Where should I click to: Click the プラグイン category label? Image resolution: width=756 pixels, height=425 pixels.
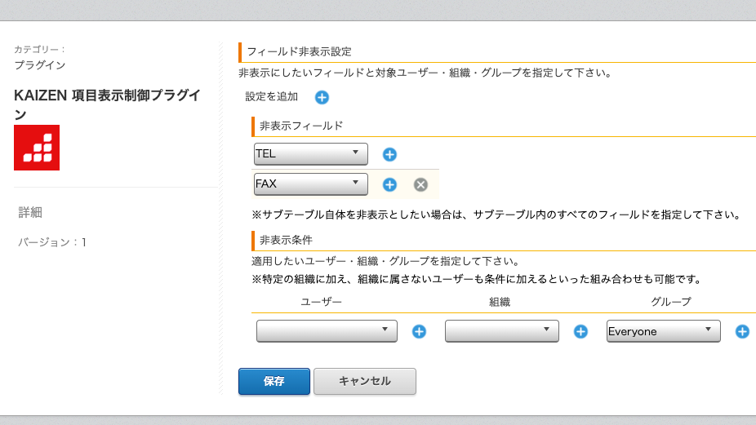[x=39, y=65]
